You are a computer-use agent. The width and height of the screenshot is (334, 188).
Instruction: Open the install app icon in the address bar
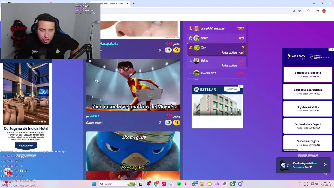(294, 11)
